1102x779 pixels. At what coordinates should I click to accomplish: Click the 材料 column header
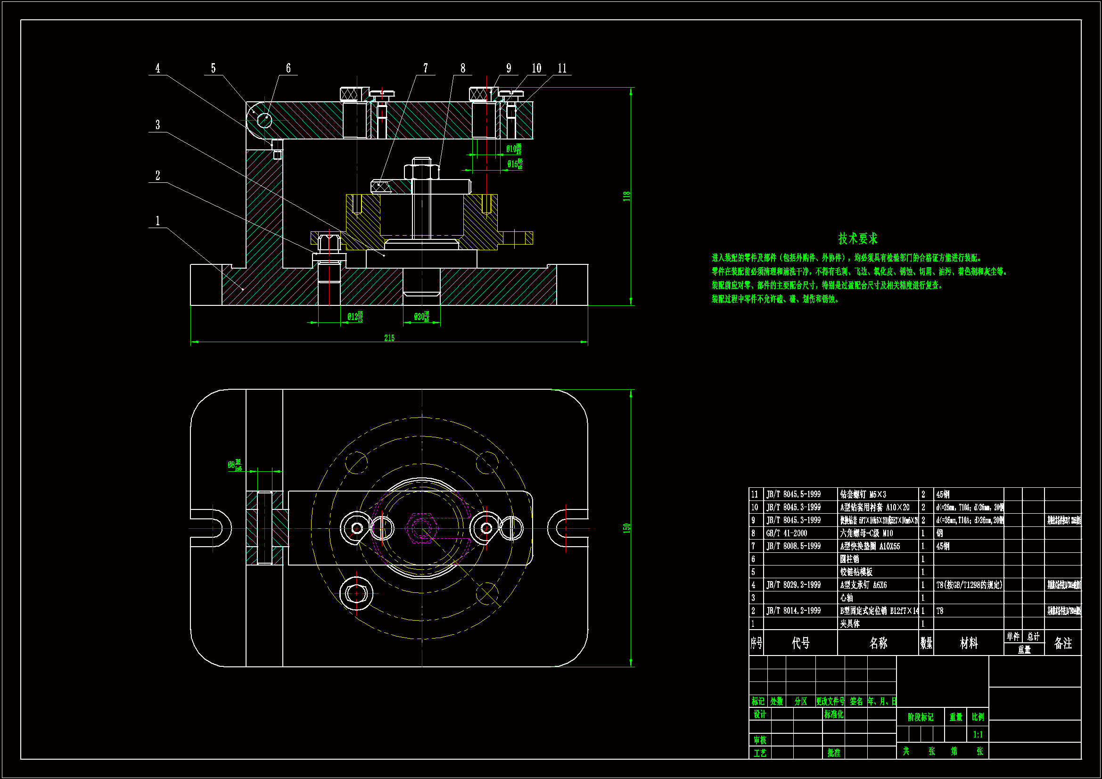coord(969,643)
